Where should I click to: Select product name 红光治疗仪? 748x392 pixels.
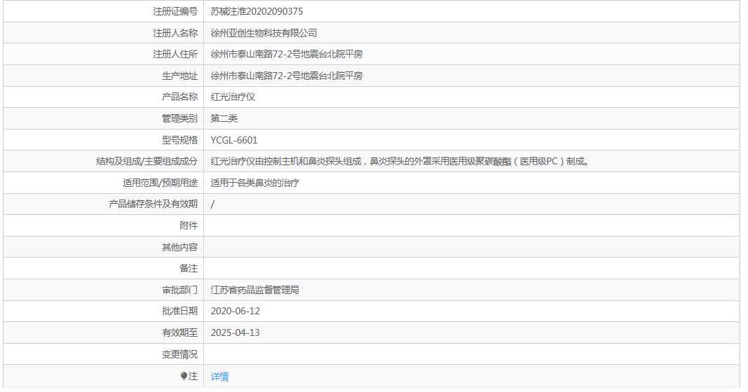click(233, 97)
